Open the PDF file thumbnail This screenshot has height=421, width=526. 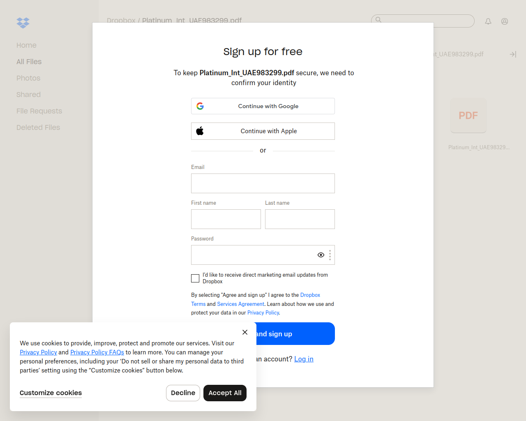tap(468, 116)
